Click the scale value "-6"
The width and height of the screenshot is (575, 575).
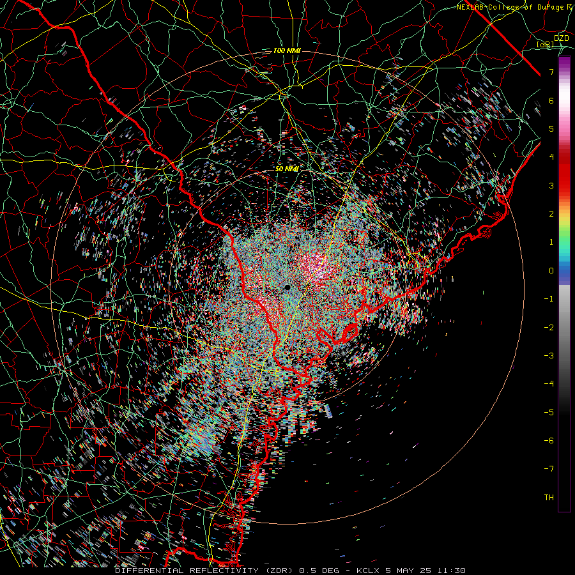point(549,441)
